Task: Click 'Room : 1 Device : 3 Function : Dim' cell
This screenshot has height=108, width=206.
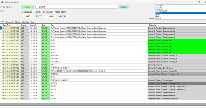Action: tap(177, 74)
